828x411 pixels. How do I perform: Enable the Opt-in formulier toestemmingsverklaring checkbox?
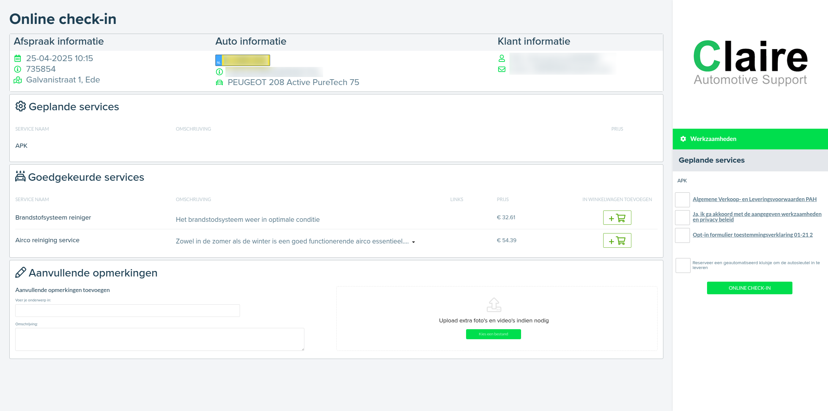click(682, 235)
